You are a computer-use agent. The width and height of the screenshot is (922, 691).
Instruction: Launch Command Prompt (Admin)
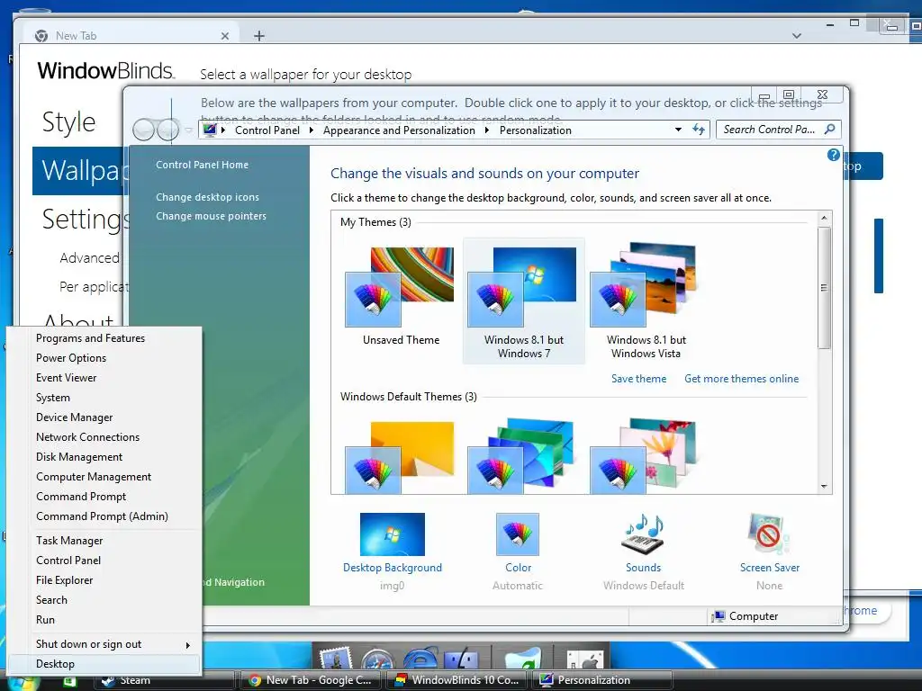[103, 516]
